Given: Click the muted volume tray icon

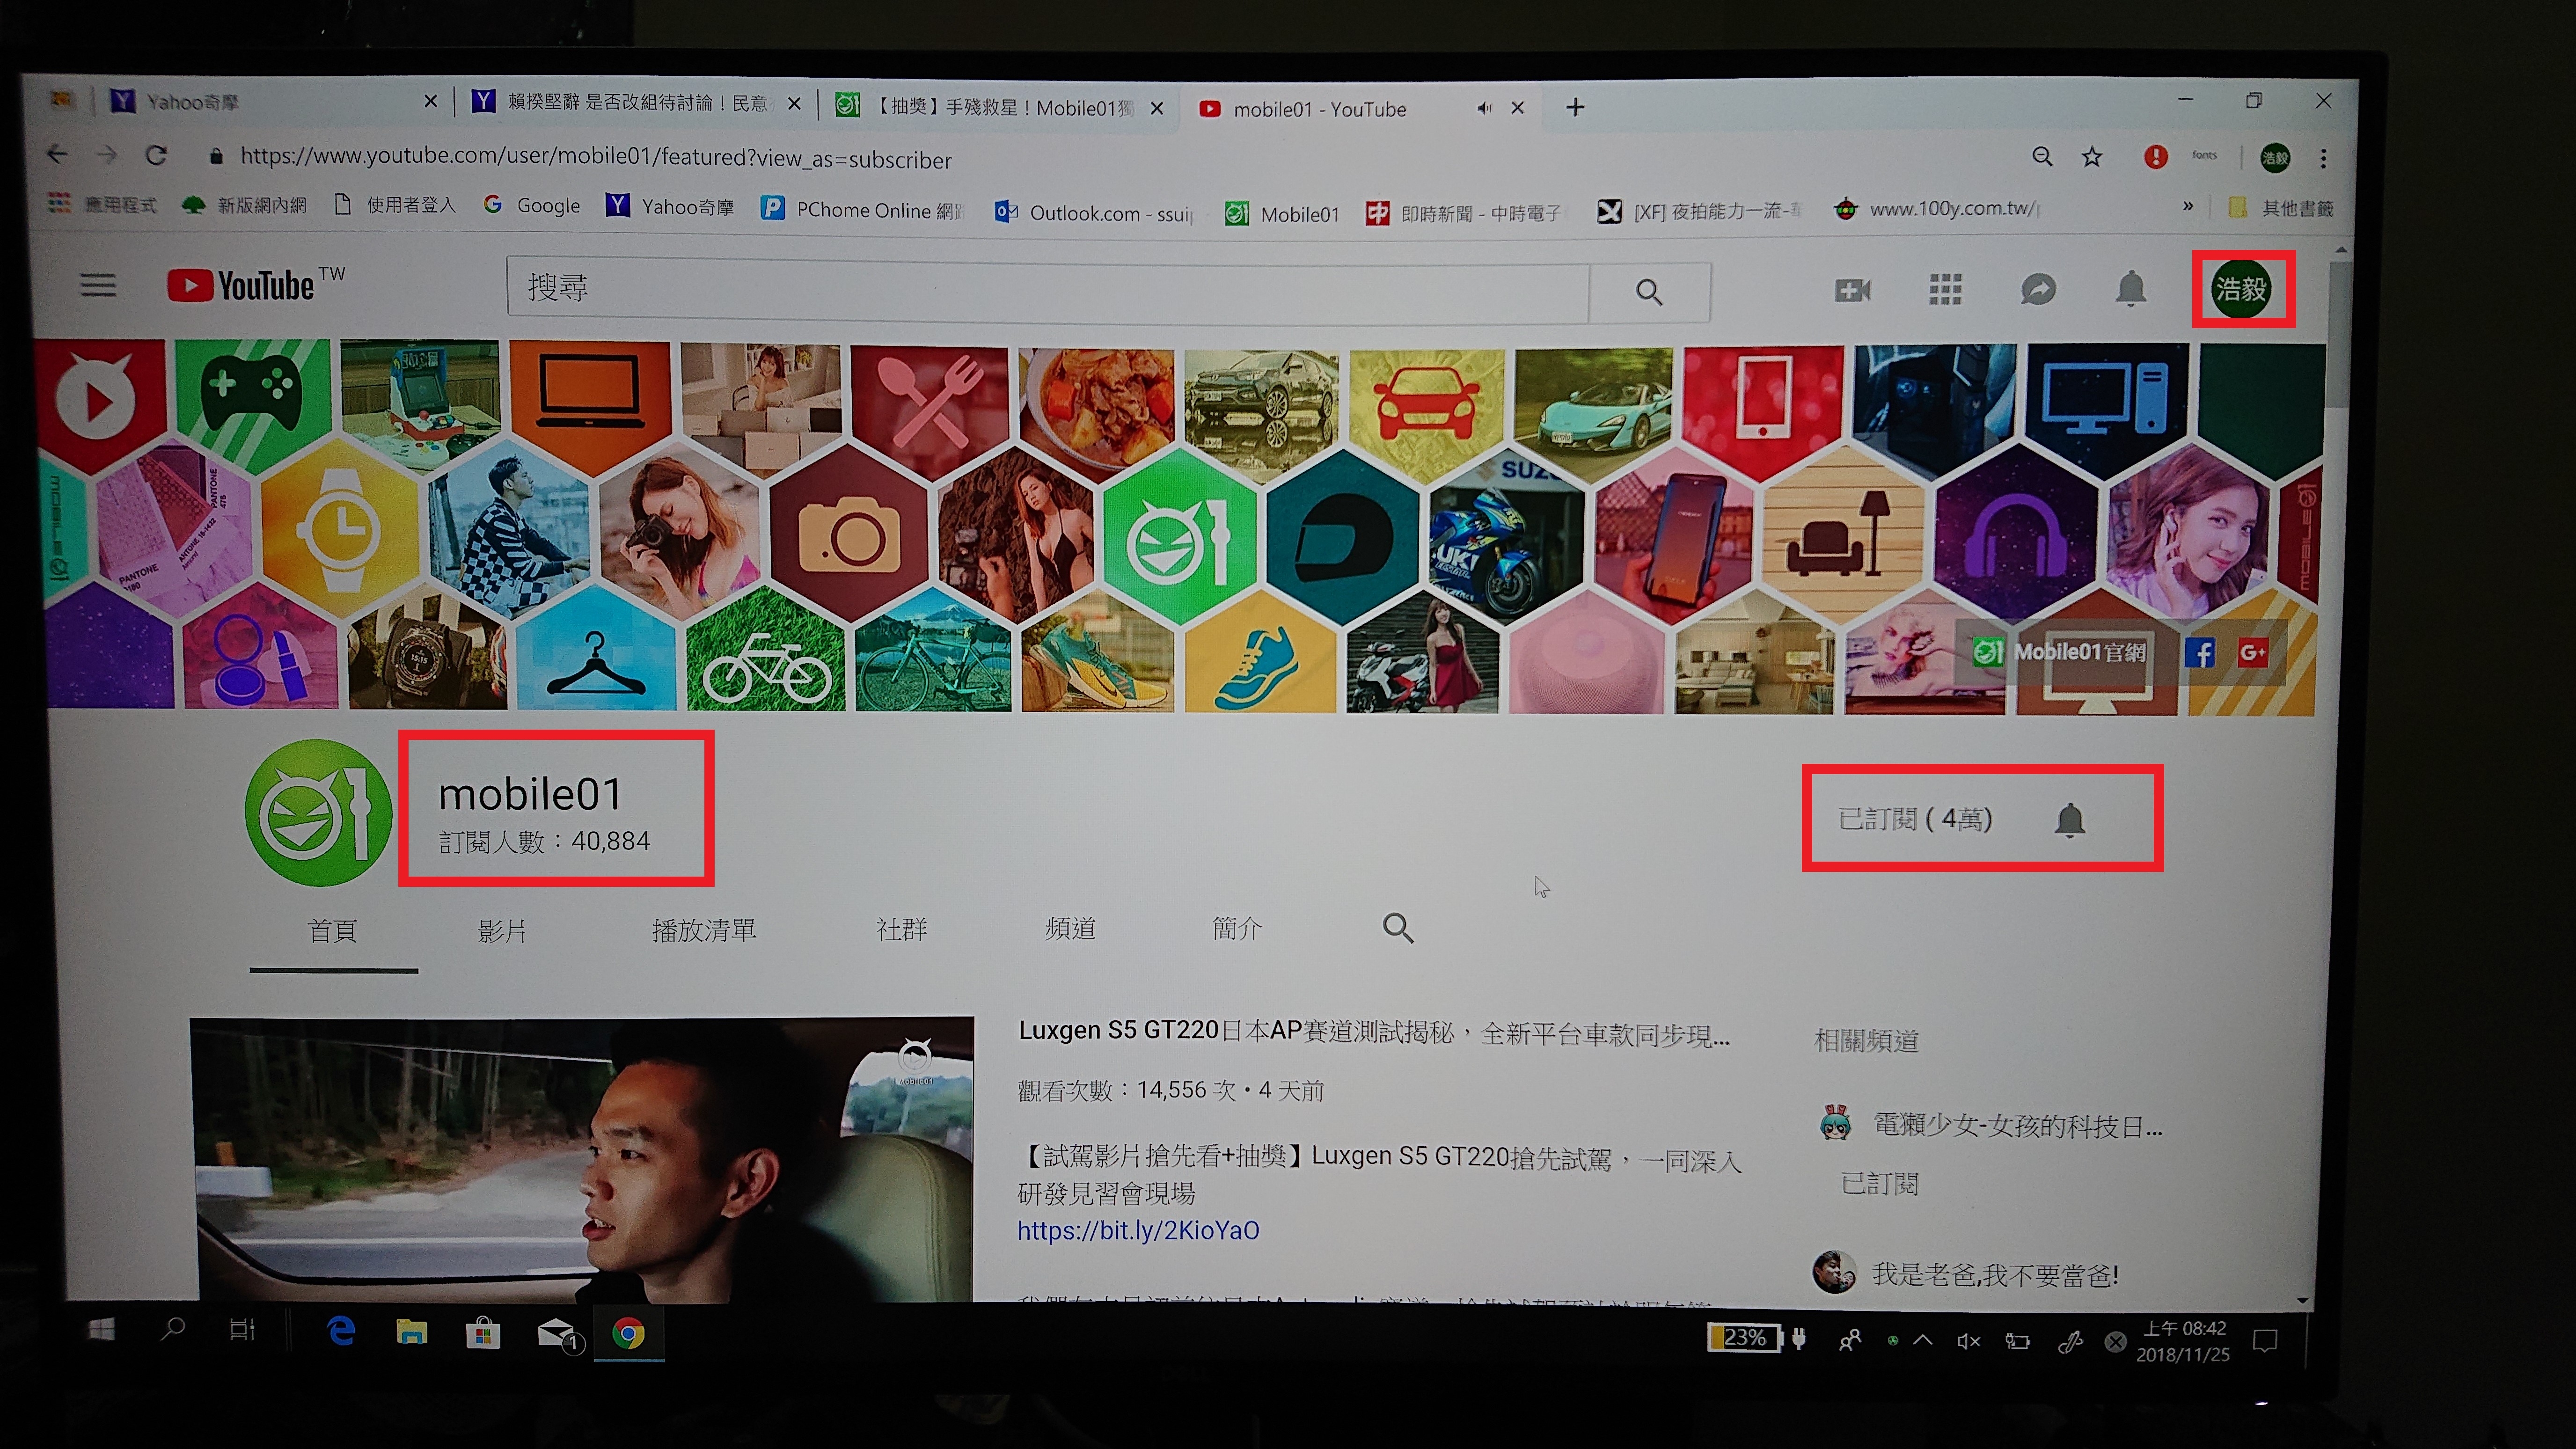Looking at the screenshot, I should 1968,1341.
